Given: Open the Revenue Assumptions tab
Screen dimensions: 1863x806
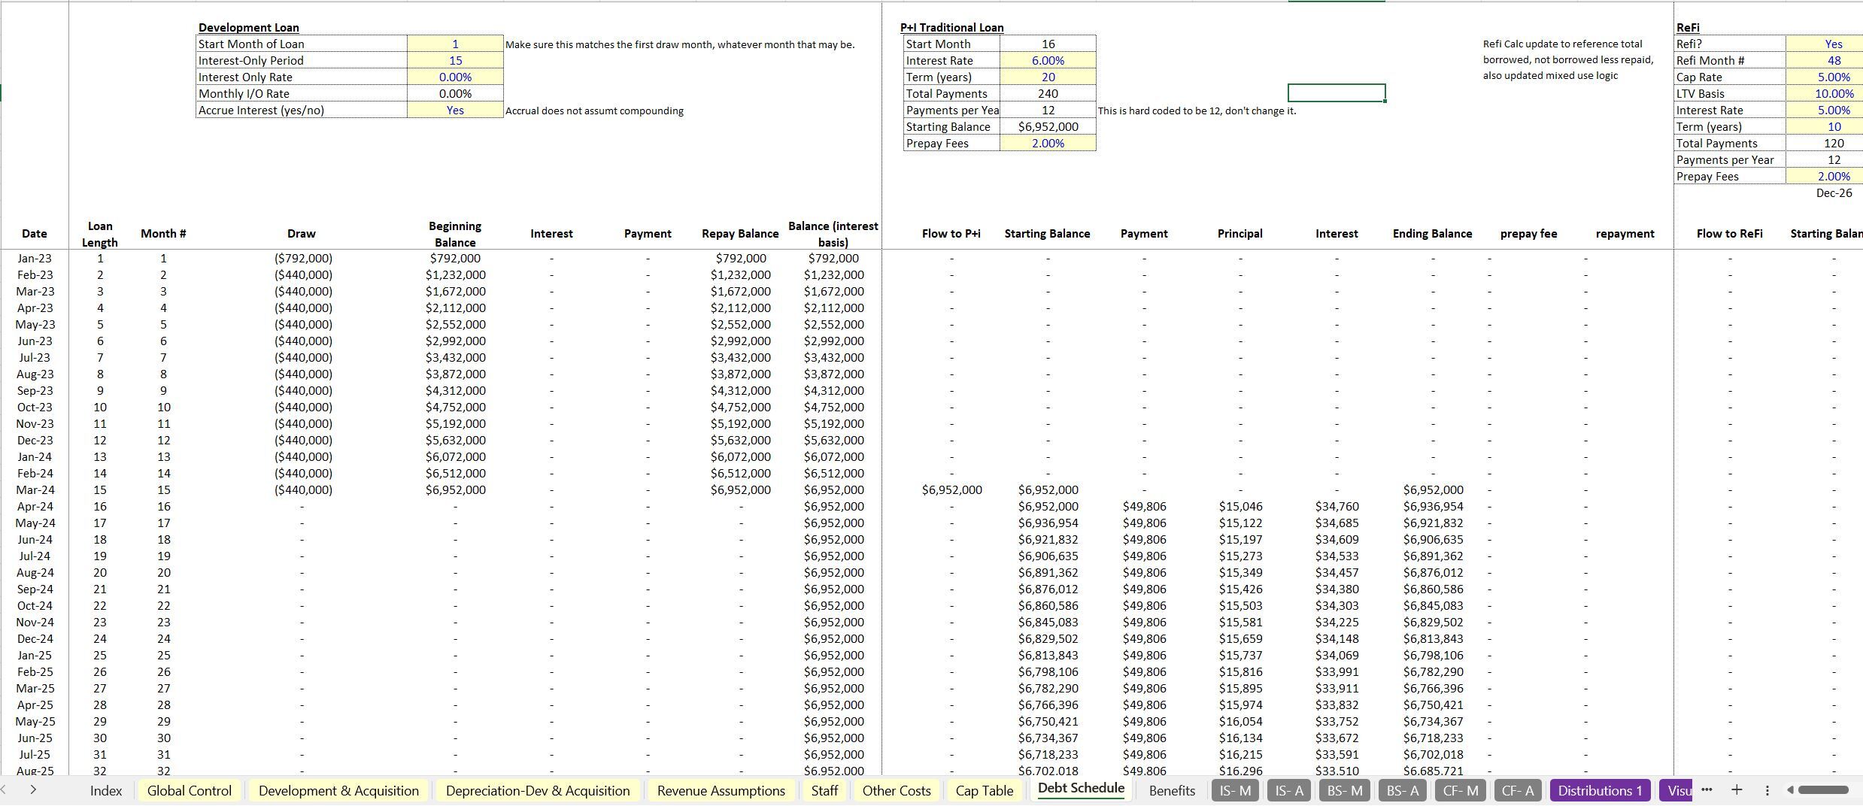Looking at the screenshot, I should point(721,791).
